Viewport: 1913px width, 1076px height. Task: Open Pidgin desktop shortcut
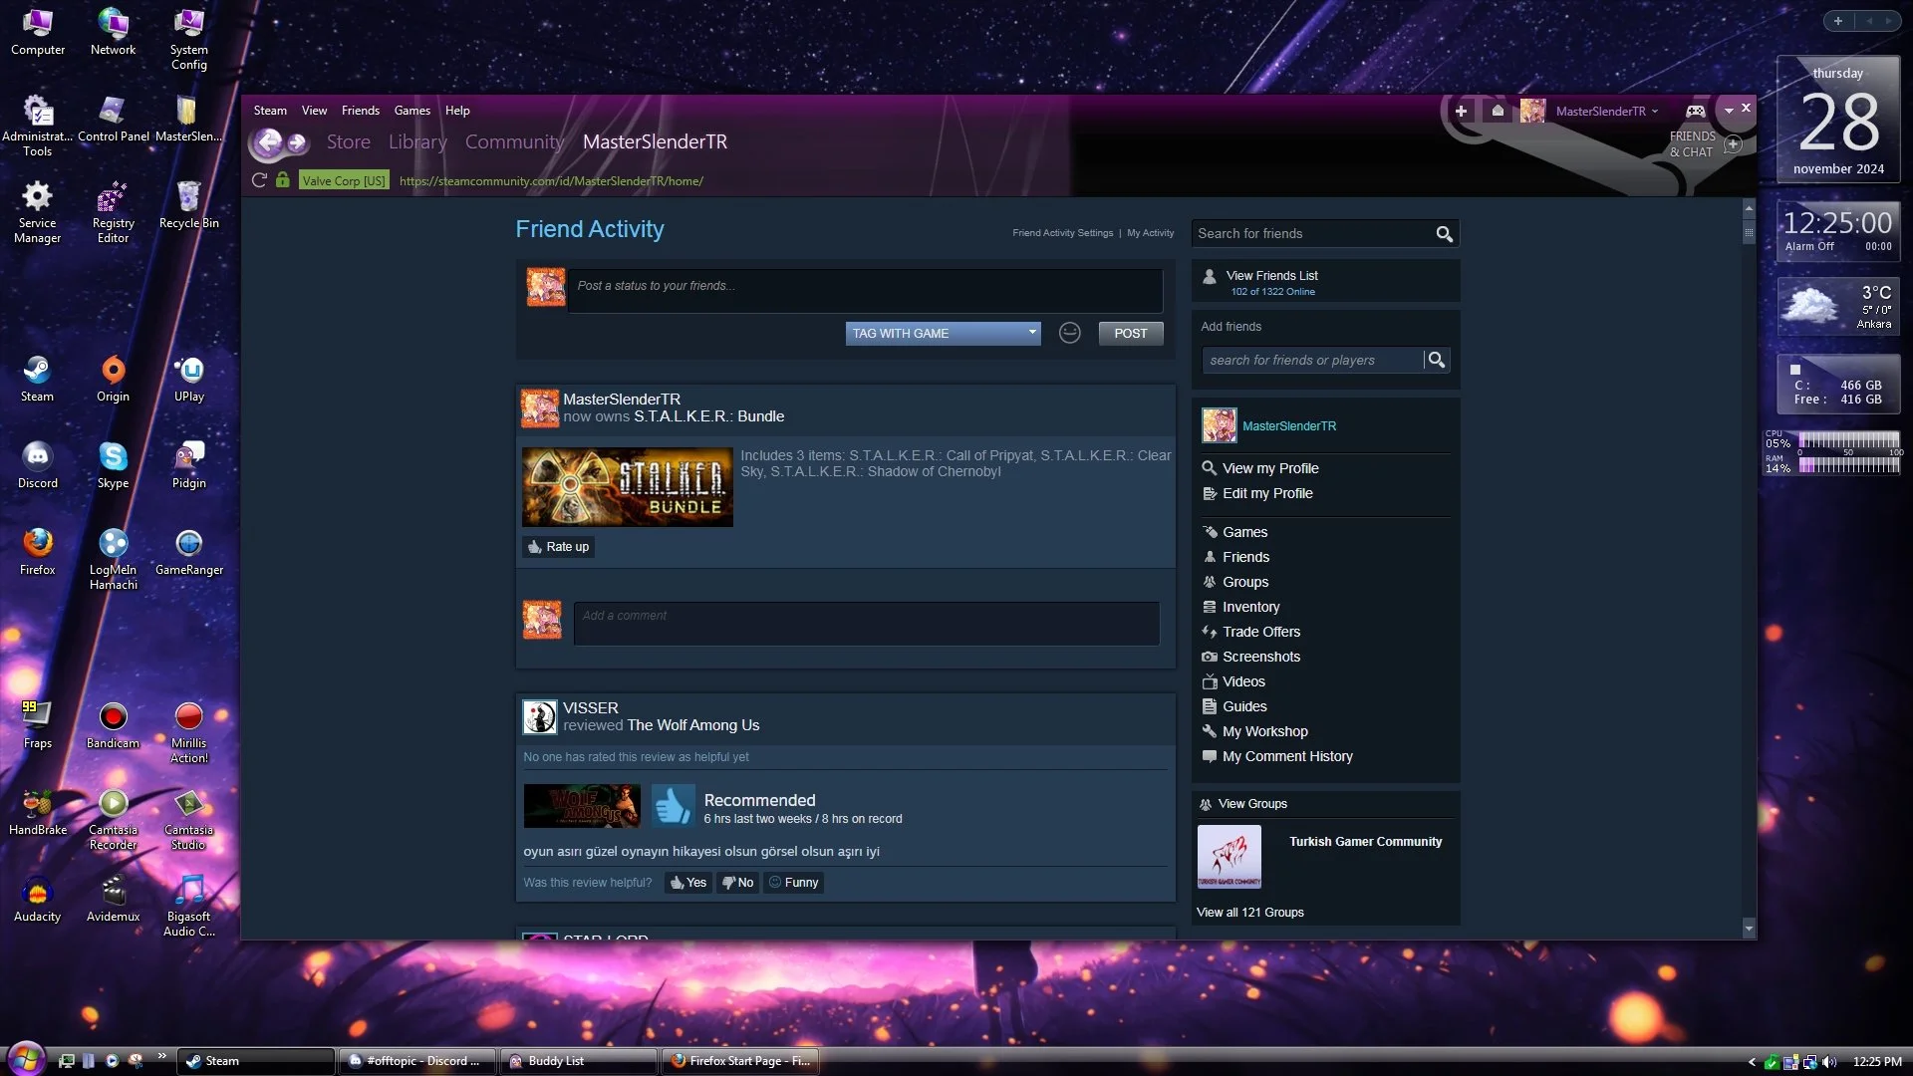188,465
